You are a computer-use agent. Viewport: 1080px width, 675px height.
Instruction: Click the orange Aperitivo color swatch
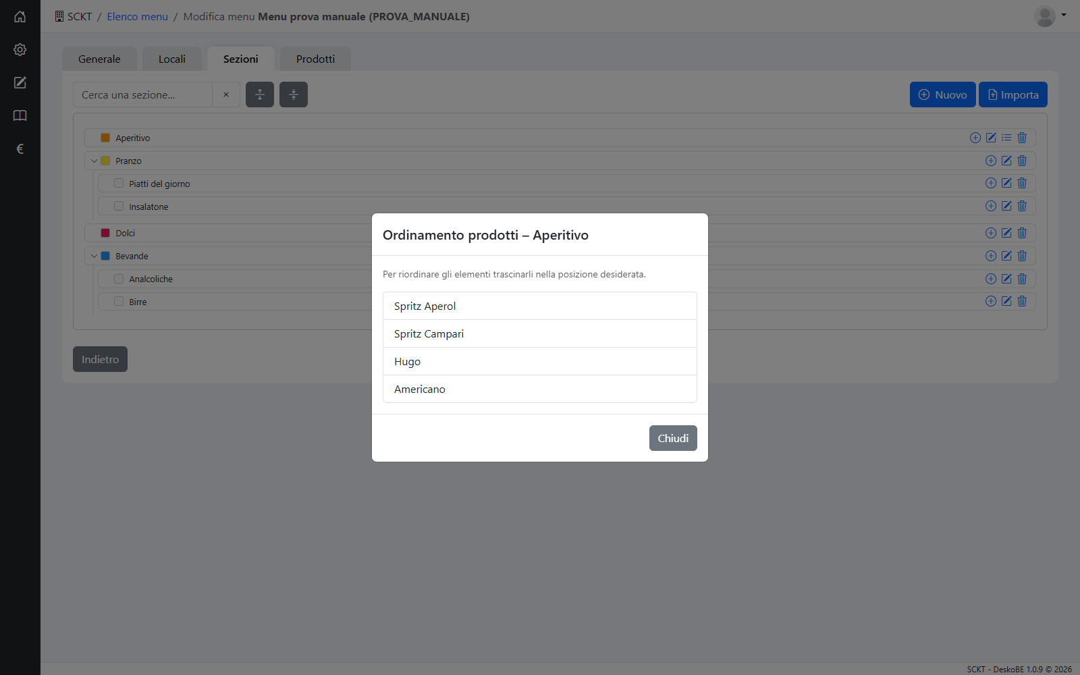pos(105,138)
